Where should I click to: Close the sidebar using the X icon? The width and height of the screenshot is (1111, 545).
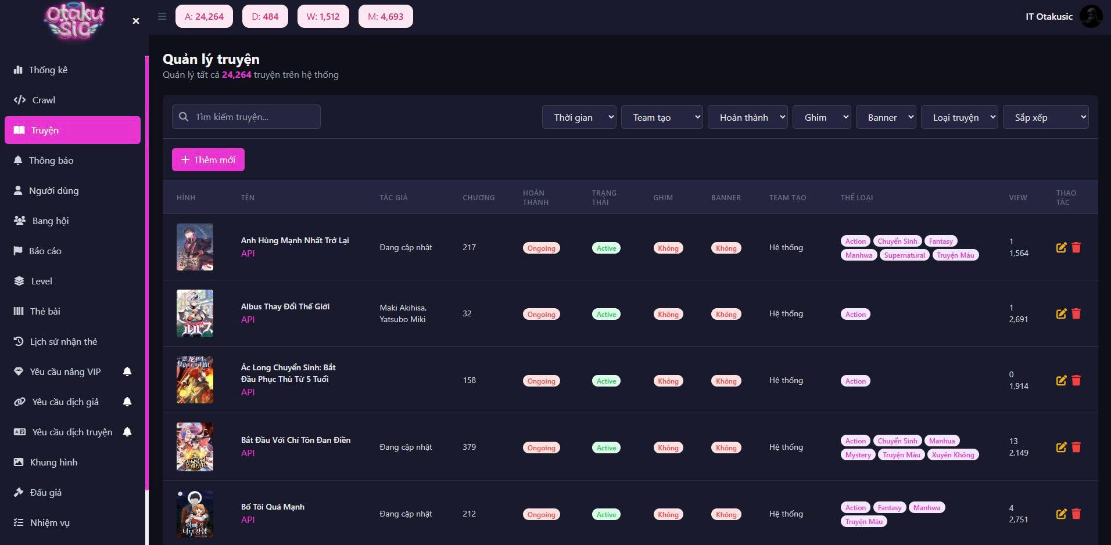(x=136, y=21)
